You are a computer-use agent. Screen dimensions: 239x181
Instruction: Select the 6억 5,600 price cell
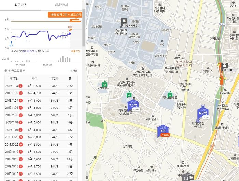[x=34, y=159]
